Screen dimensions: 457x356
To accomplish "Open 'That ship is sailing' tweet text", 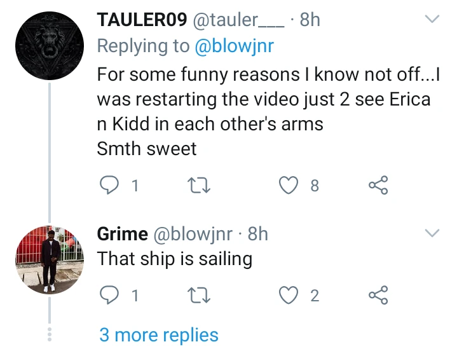I will click(x=175, y=259).
